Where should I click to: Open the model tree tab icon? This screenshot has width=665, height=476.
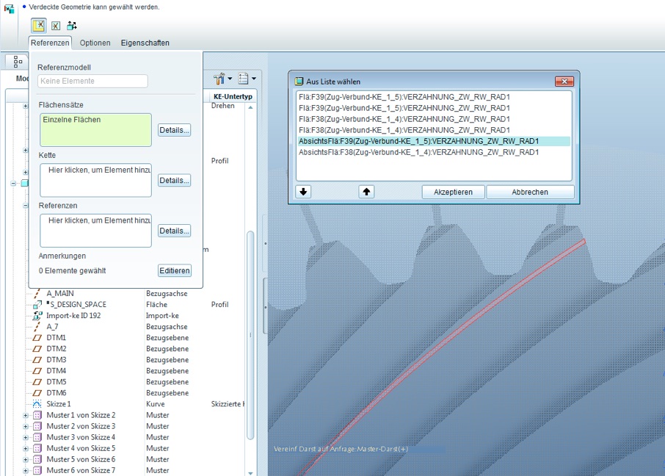click(x=18, y=62)
